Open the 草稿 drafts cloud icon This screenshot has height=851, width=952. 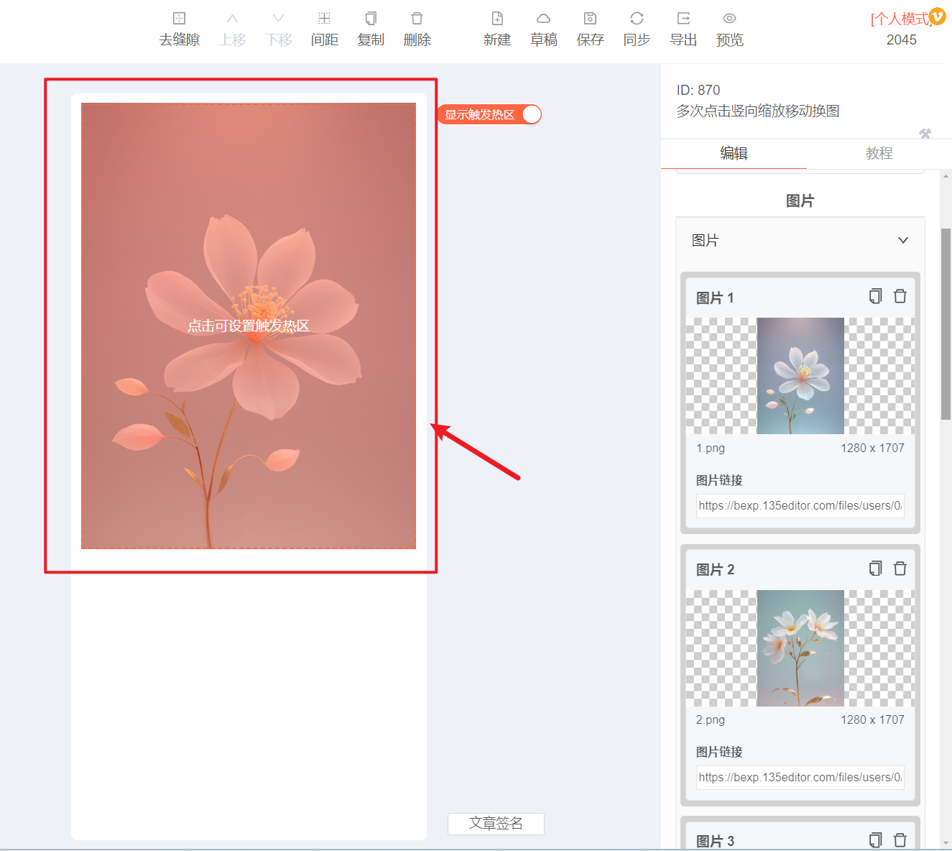[544, 29]
